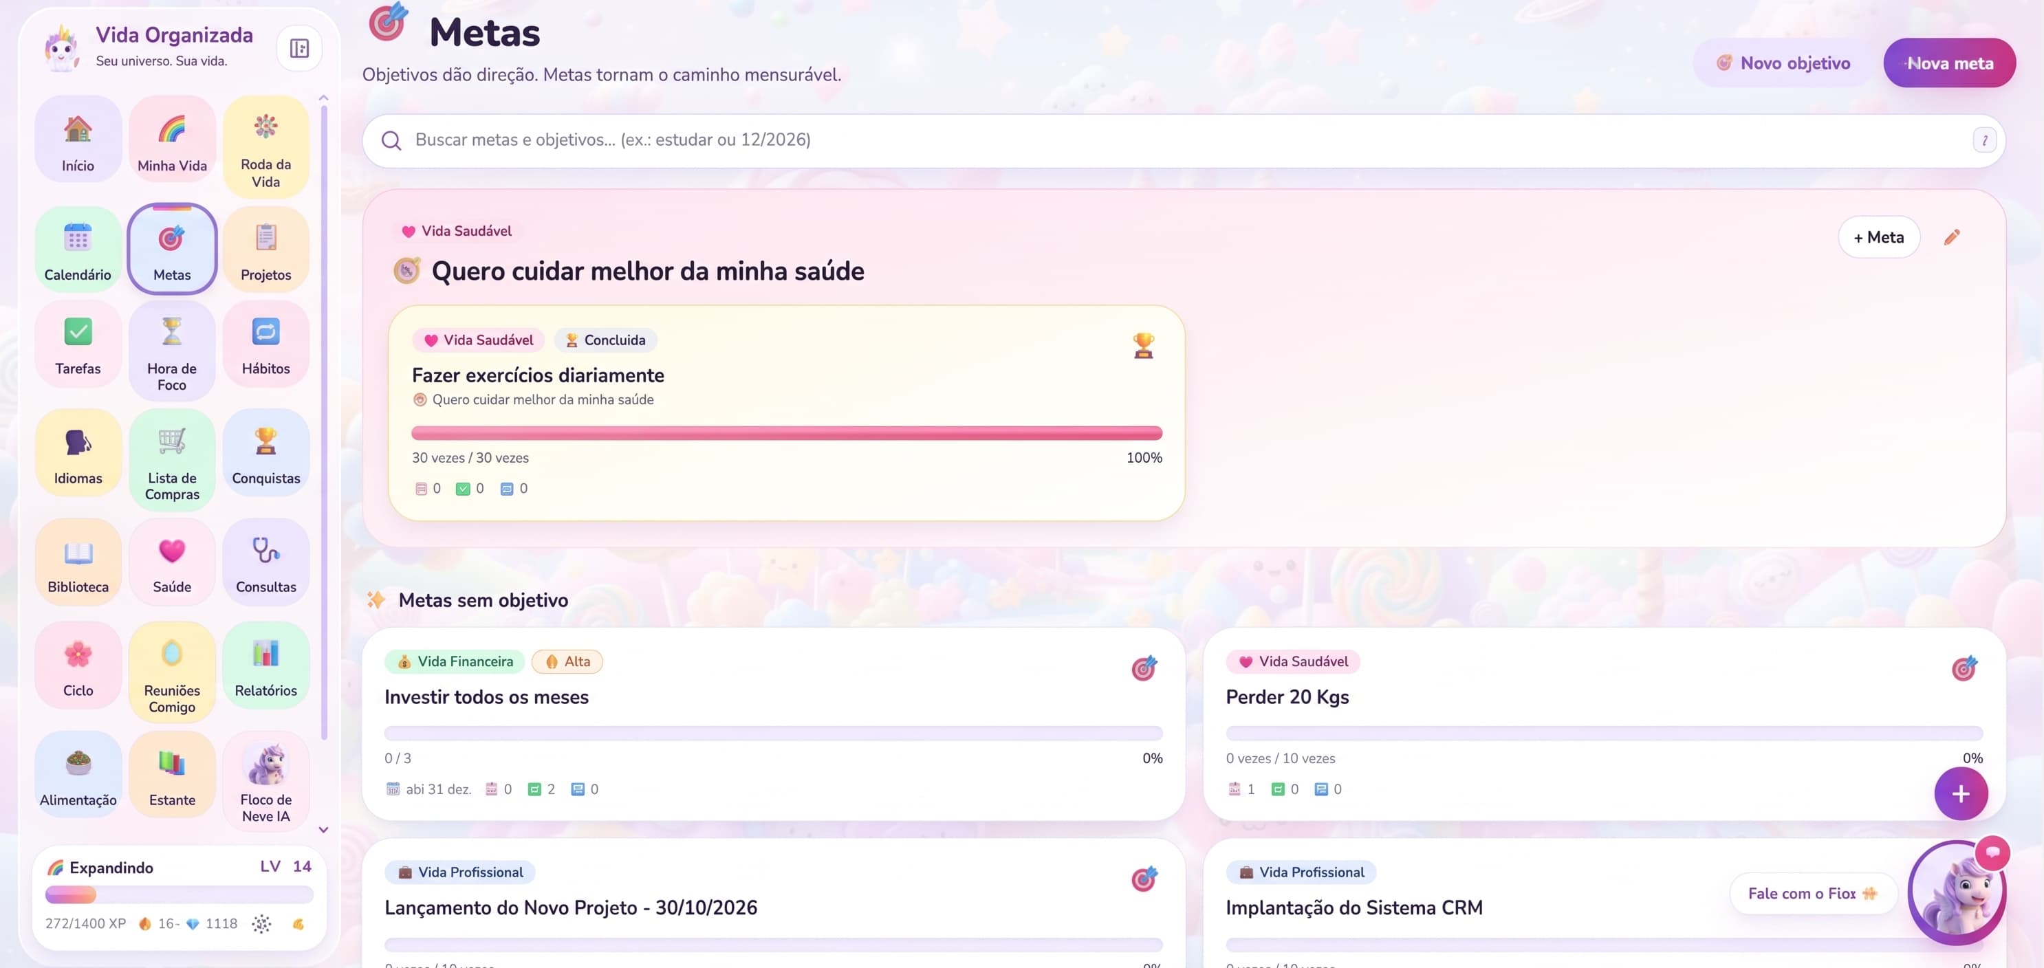Open the Saúde heart tile
2044x968 pixels.
171,562
